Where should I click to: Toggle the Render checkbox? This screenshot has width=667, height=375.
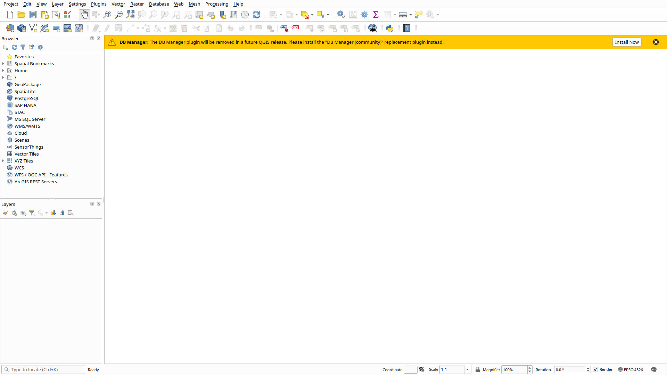point(595,370)
